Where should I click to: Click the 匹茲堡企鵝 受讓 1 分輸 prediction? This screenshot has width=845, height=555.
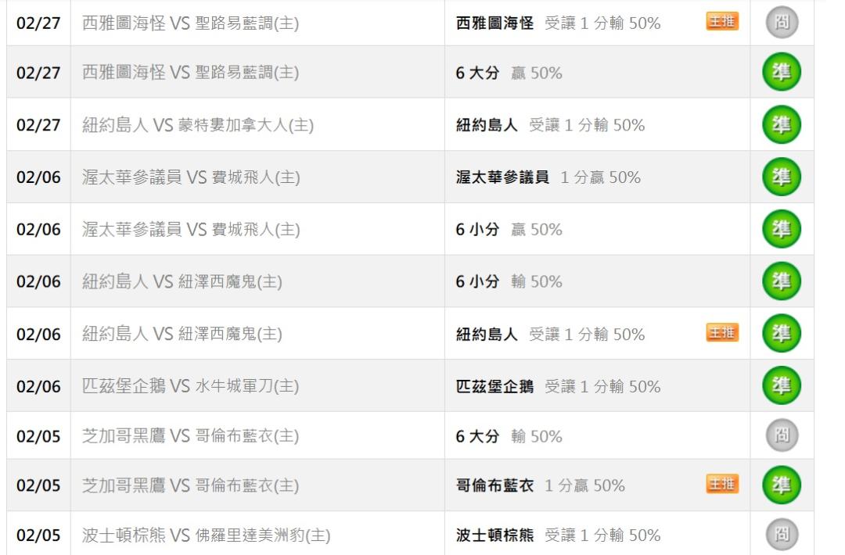pos(558,386)
